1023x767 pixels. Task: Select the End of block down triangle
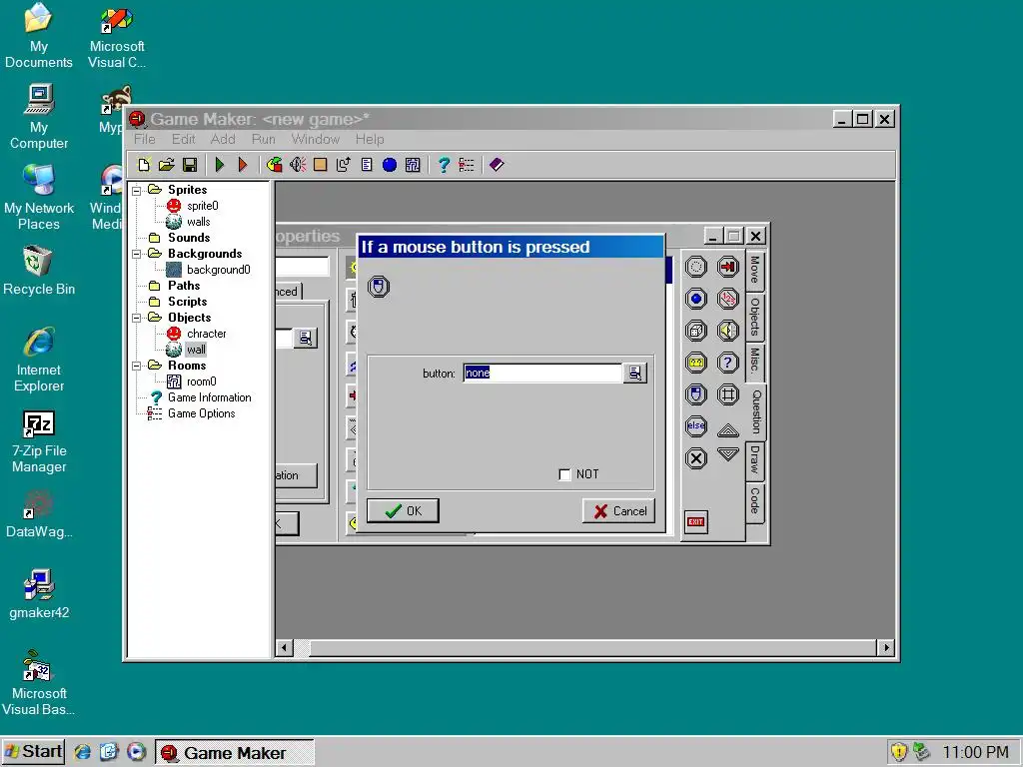728,454
